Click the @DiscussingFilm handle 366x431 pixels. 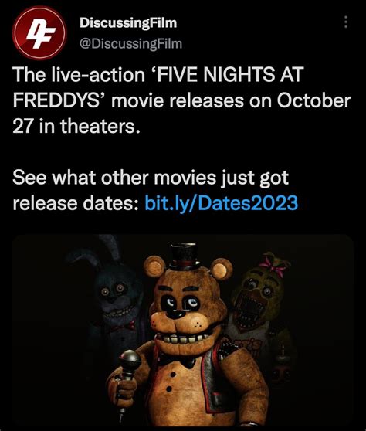(x=130, y=44)
